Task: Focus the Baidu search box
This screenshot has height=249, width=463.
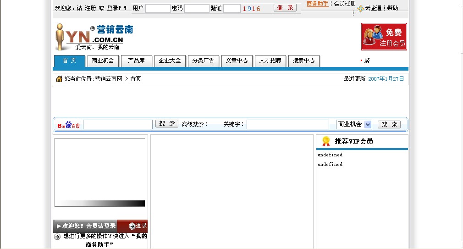Action: pos(118,124)
